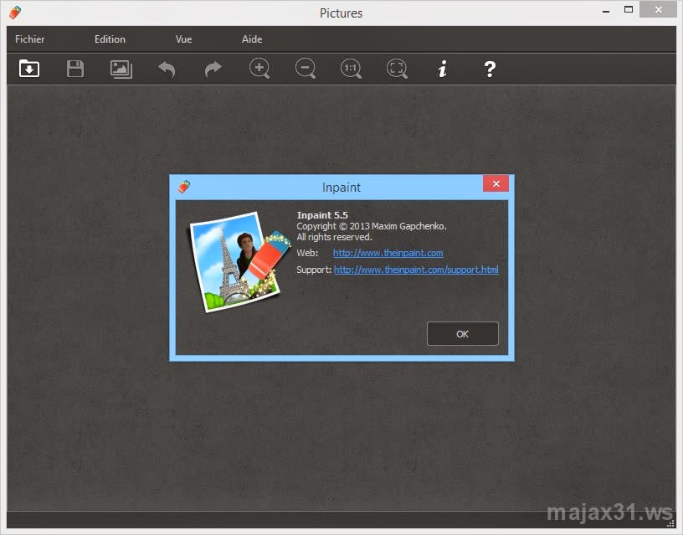The image size is (683, 535).
Task: Save image using floppy disk icon
Action: [x=75, y=69]
